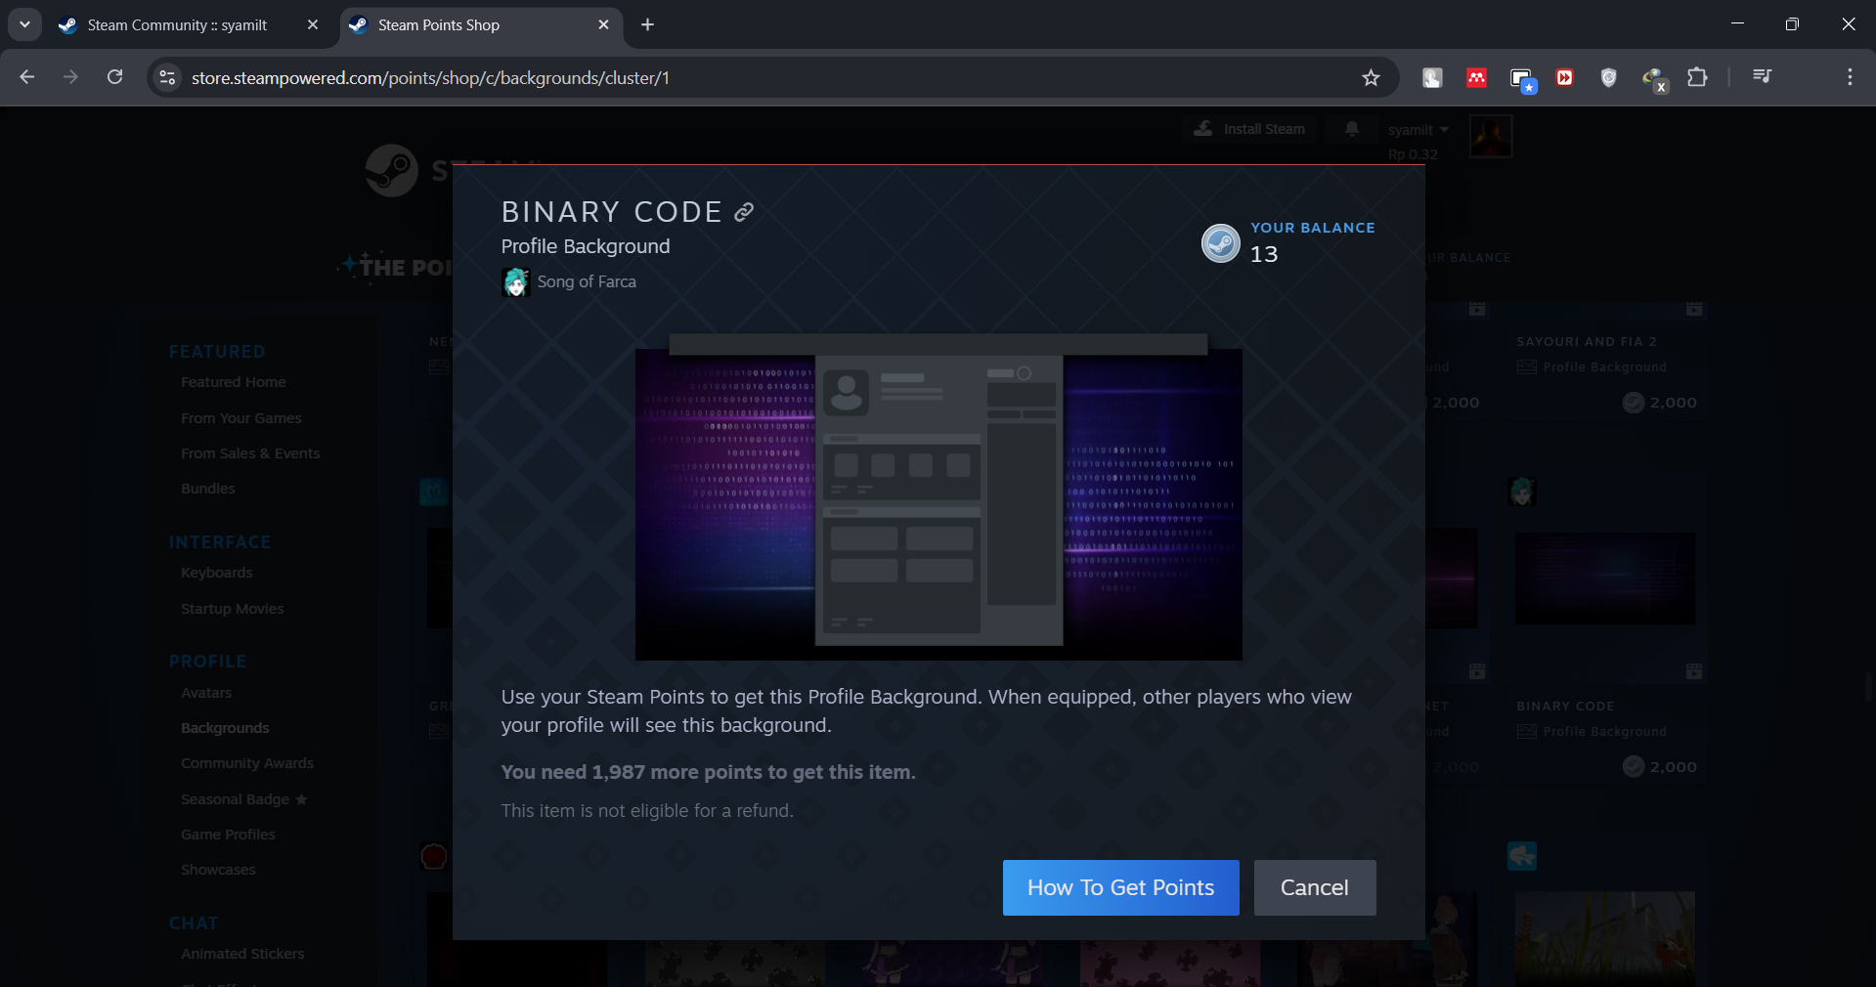Open a new browser tab
The image size is (1876, 987).
(x=647, y=24)
